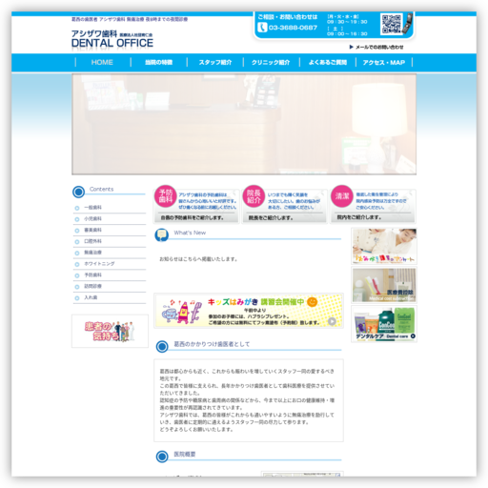The height and width of the screenshot is (488, 488).
Task: Click the 自慢の予防歯科をご紹介します button bar
Action: 196,217
